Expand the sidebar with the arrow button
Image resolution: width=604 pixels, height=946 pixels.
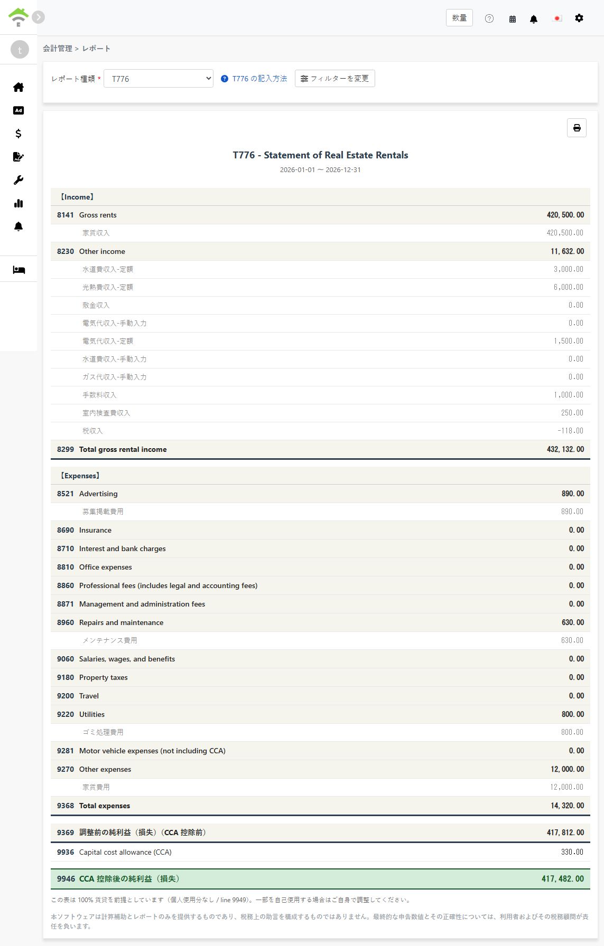(x=38, y=17)
